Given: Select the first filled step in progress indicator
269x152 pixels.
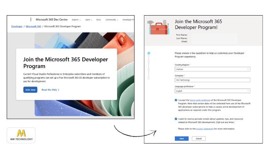Looking at the screenshot, I should pos(149,53).
